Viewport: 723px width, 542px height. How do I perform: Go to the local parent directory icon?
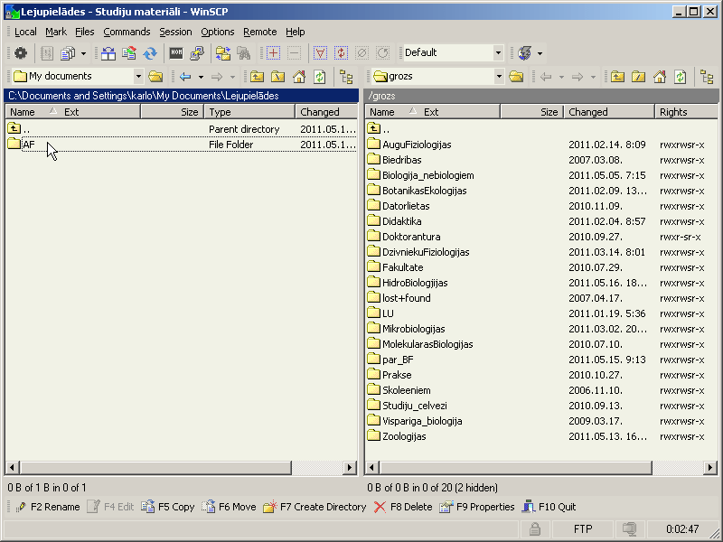click(x=257, y=77)
